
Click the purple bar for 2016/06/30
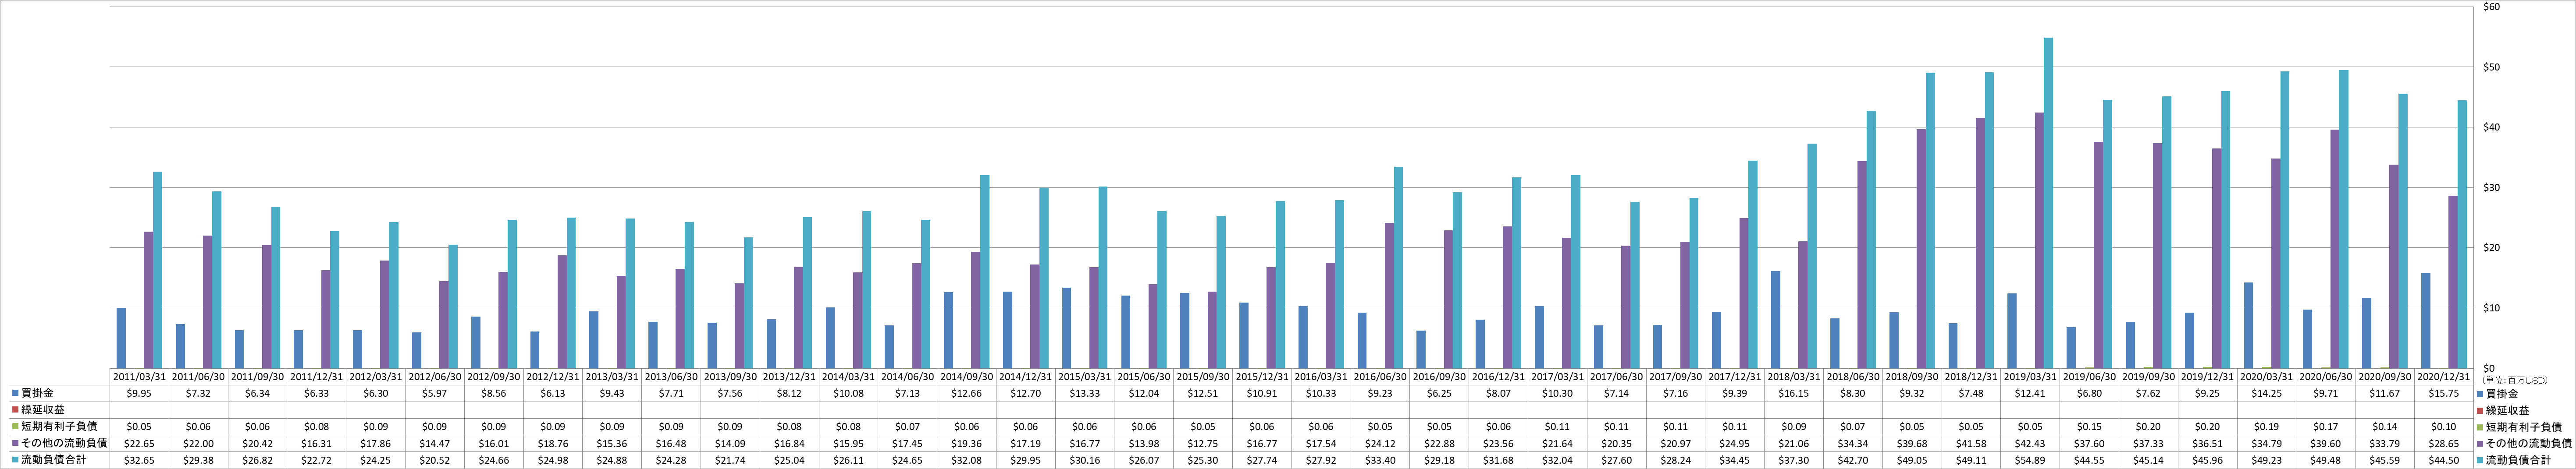1389,296
